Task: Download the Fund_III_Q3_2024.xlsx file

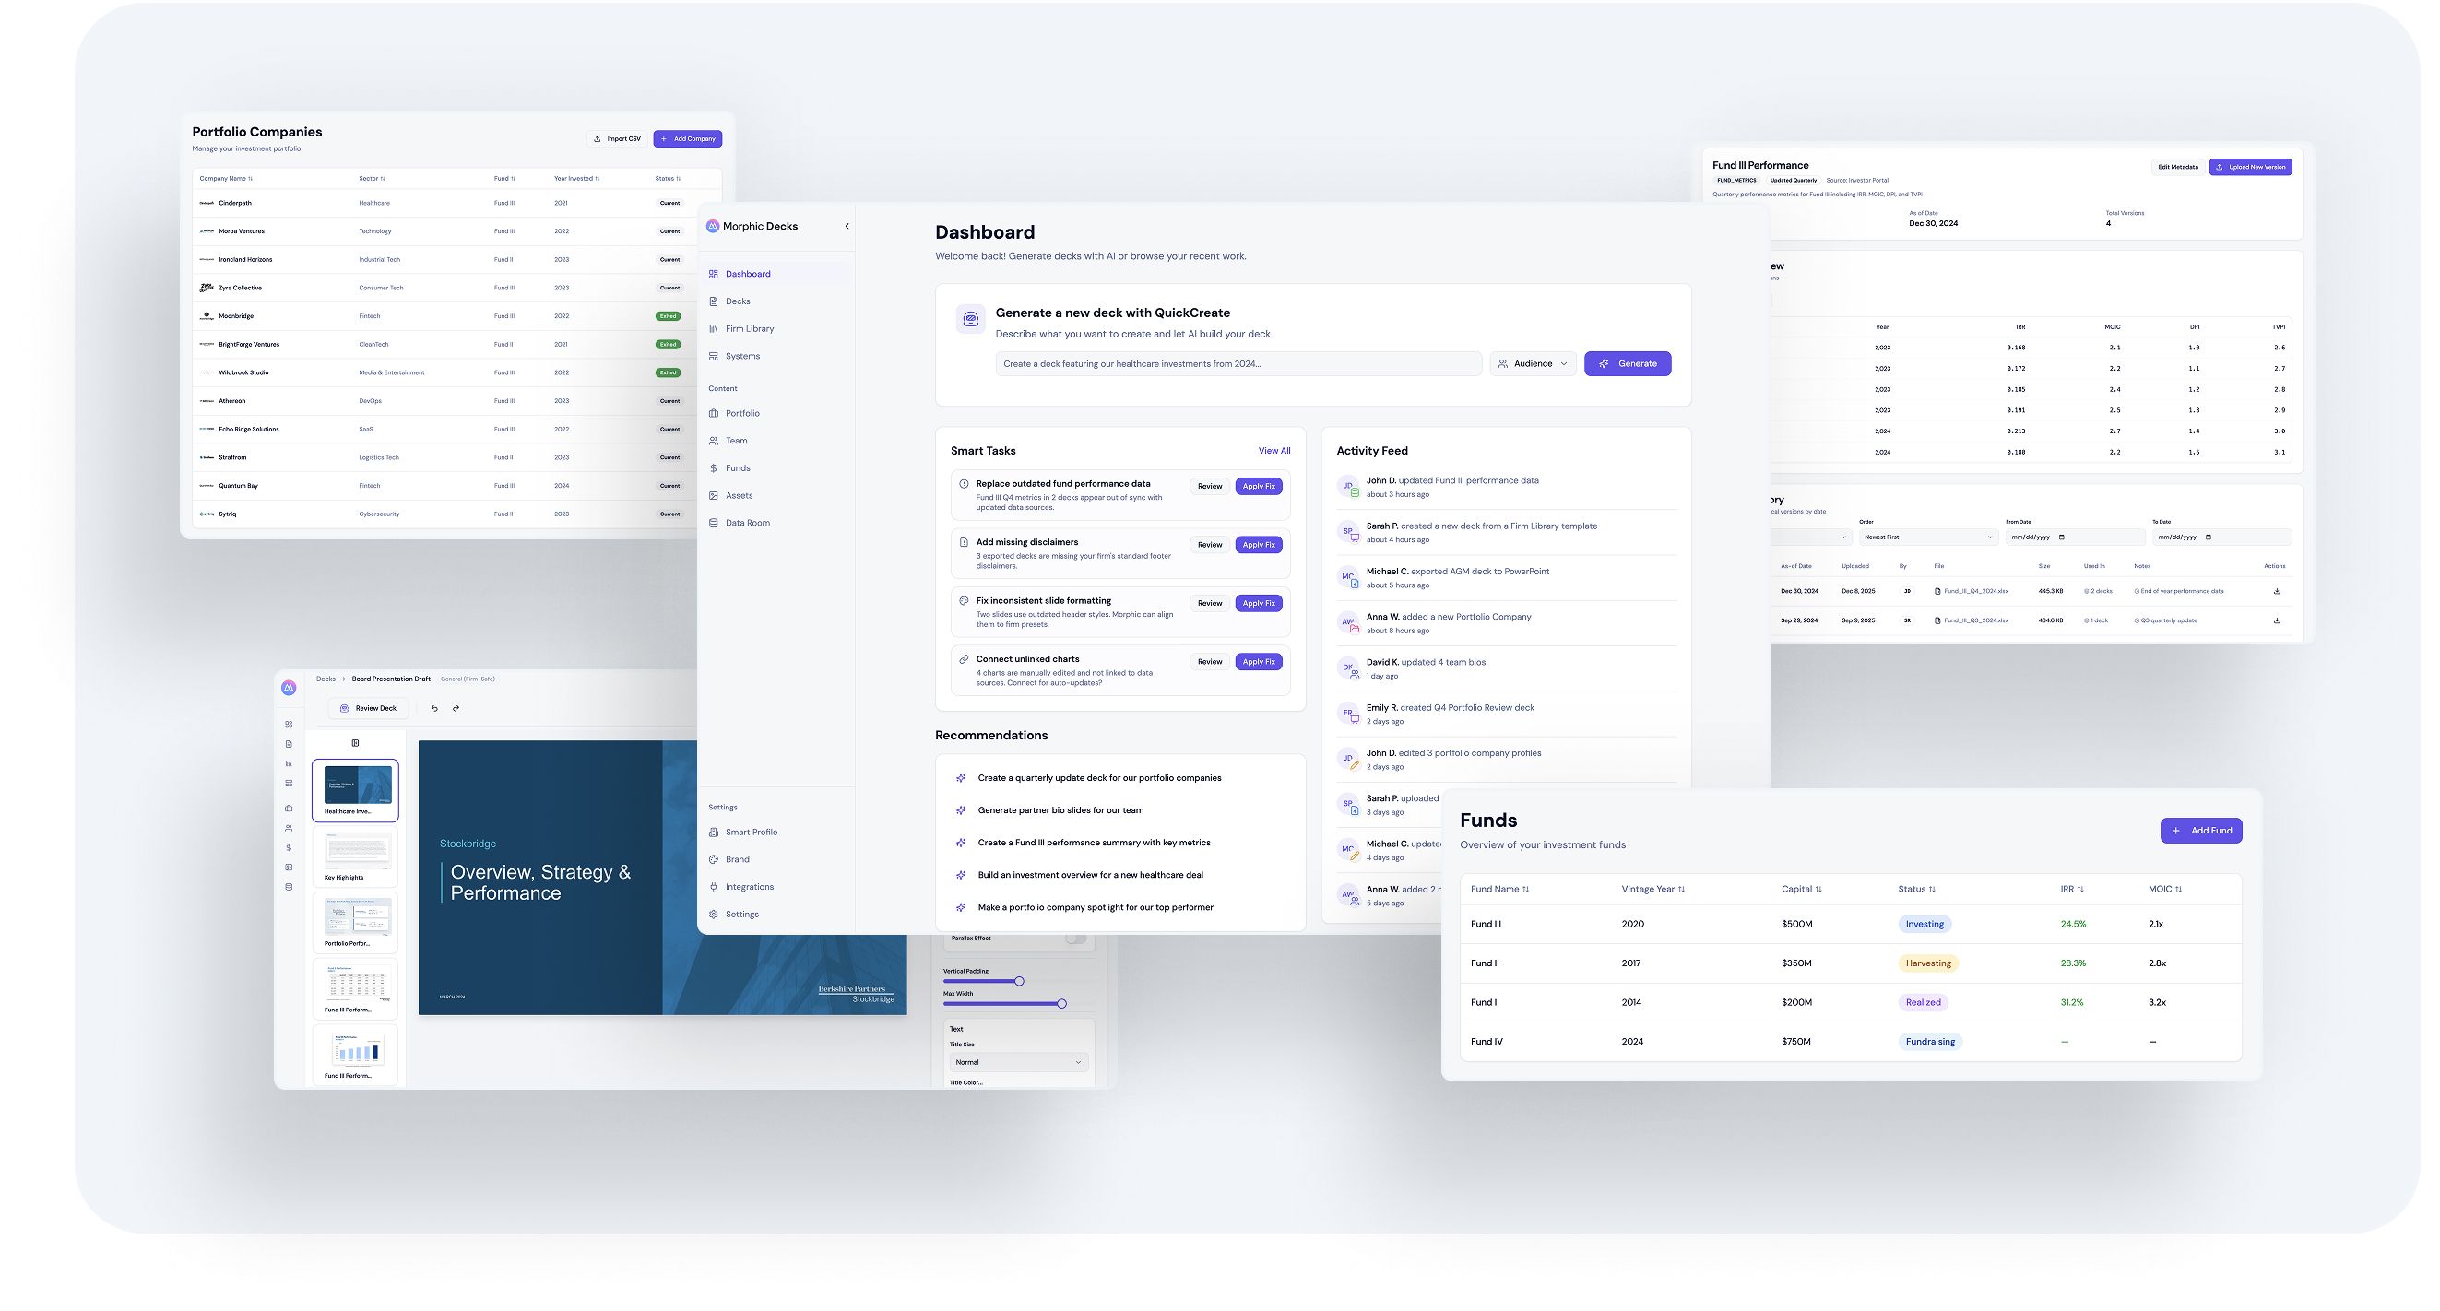Action: 2277,620
